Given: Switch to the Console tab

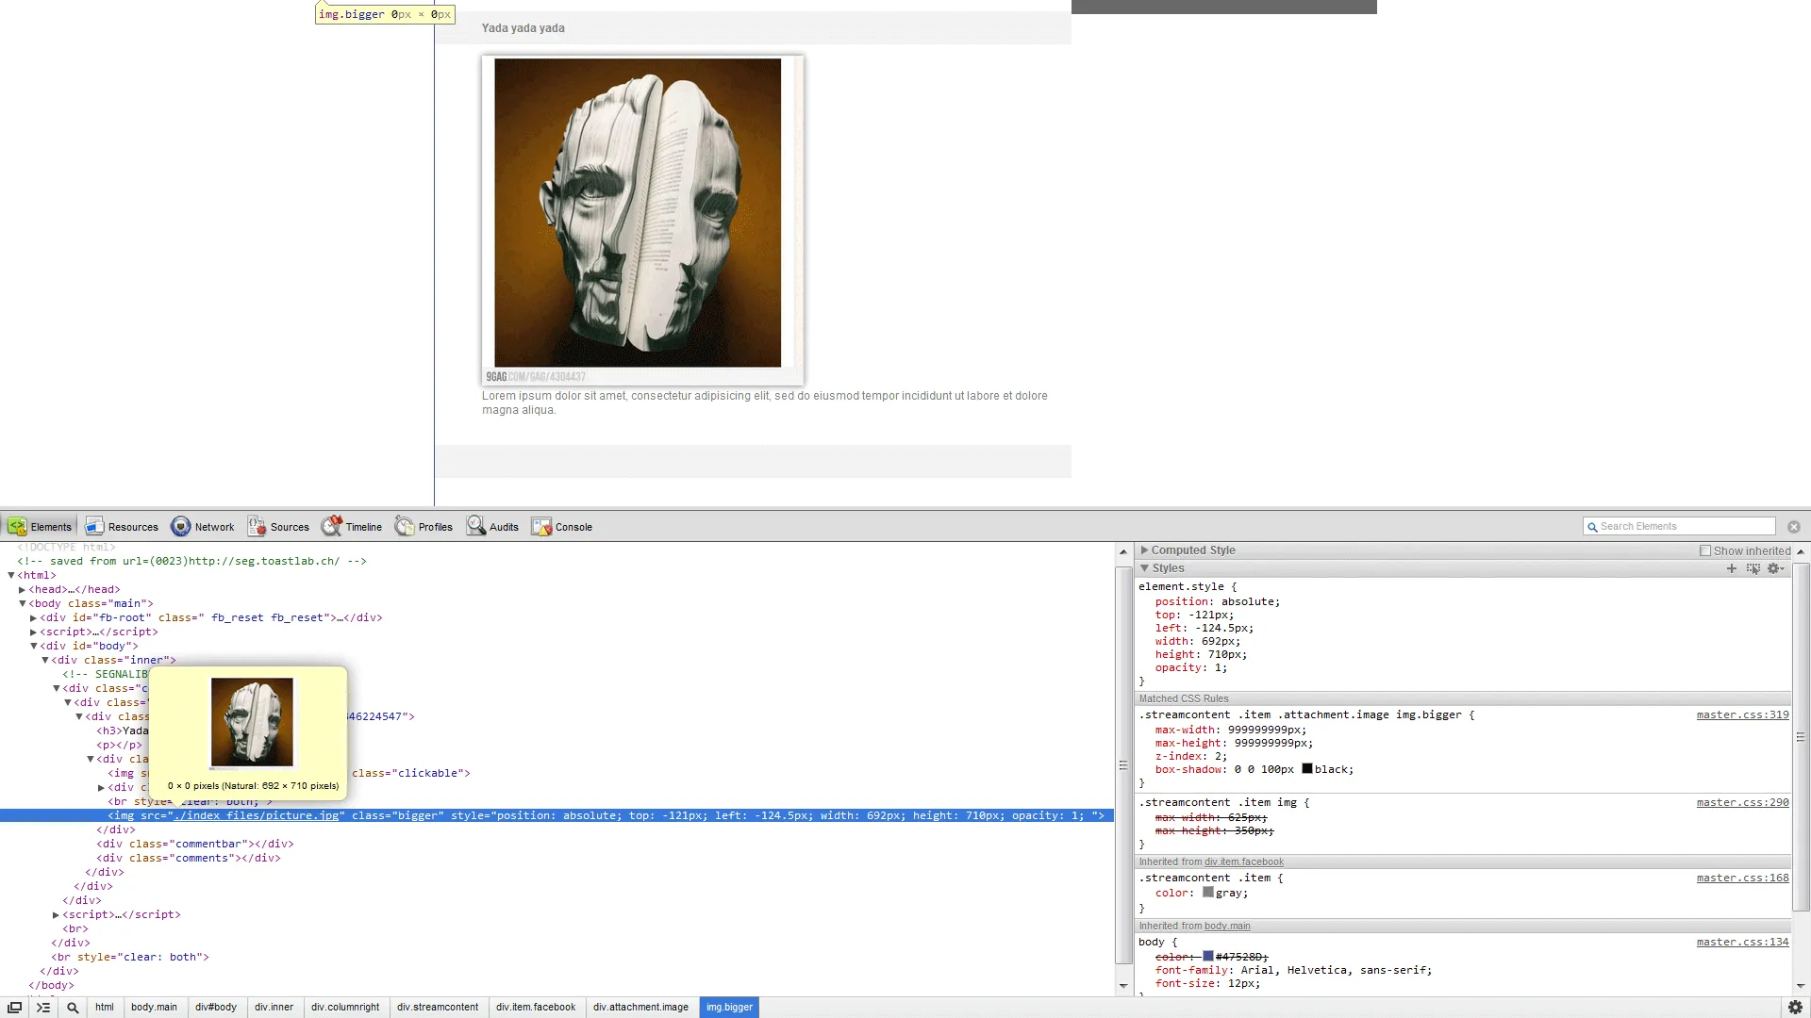Looking at the screenshot, I should [x=562, y=527].
